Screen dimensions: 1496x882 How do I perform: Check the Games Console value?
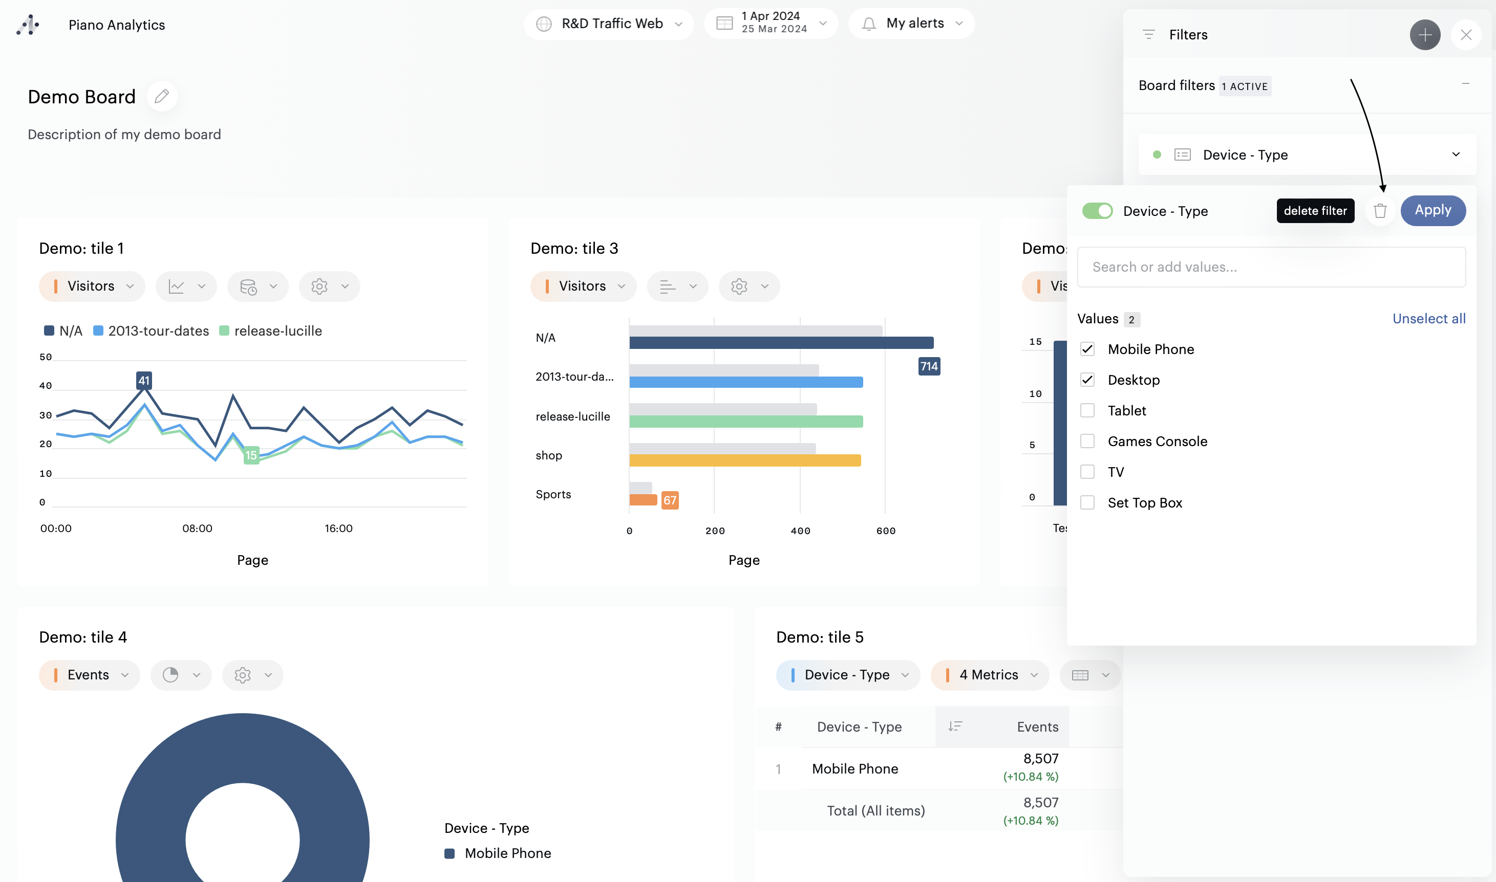point(1087,442)
